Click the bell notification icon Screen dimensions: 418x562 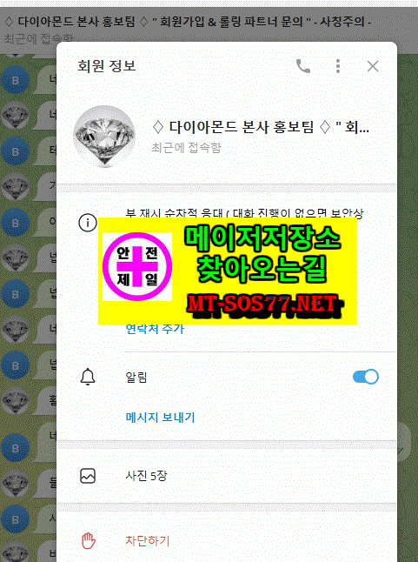pos(88,377)
